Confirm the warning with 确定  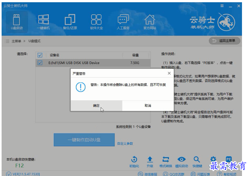[x=96, y=106]
